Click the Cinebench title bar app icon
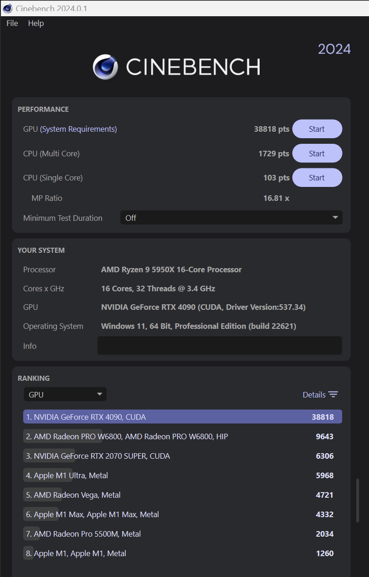369x577 pixels. (x=7, y=8)
